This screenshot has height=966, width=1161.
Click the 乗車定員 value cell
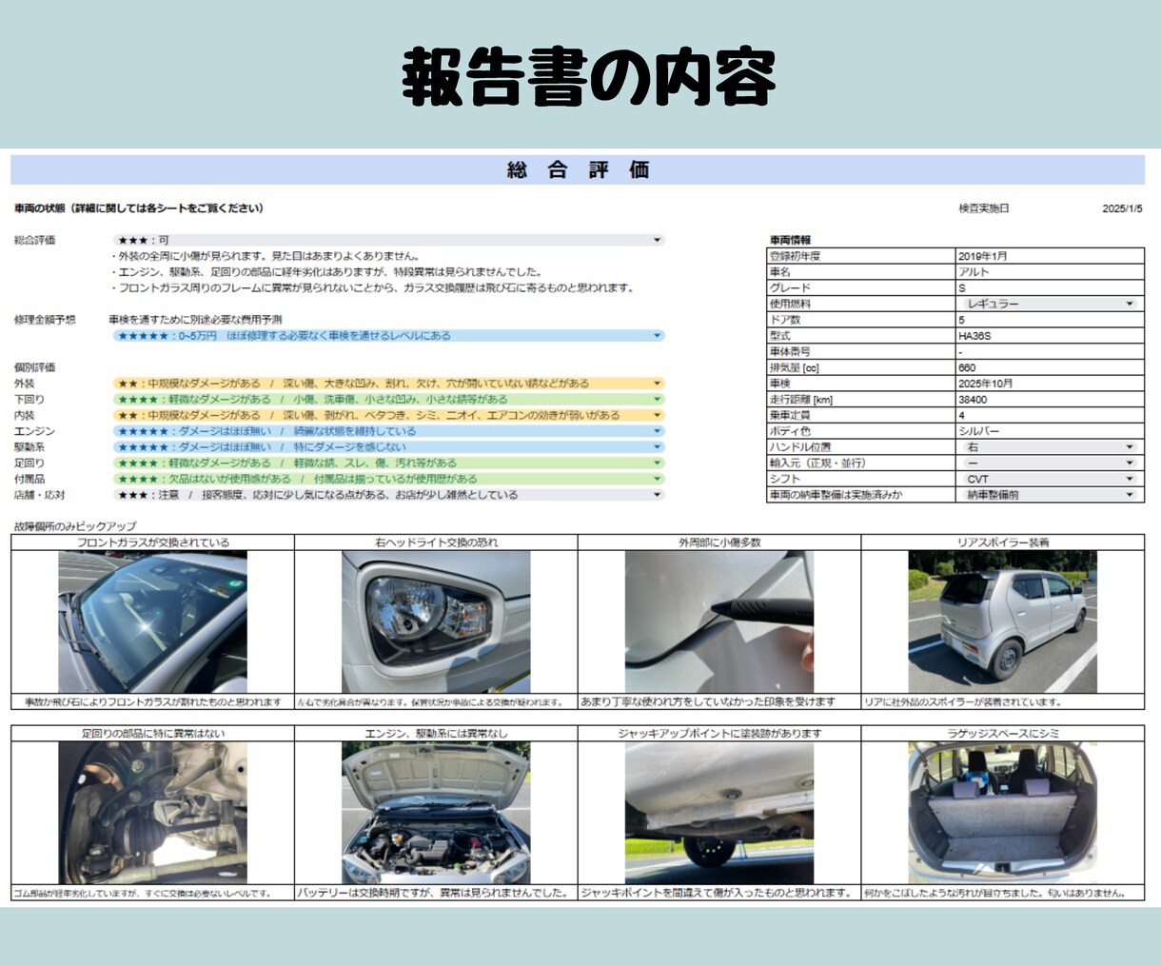pyautogui.click(x=1050, y=415)
